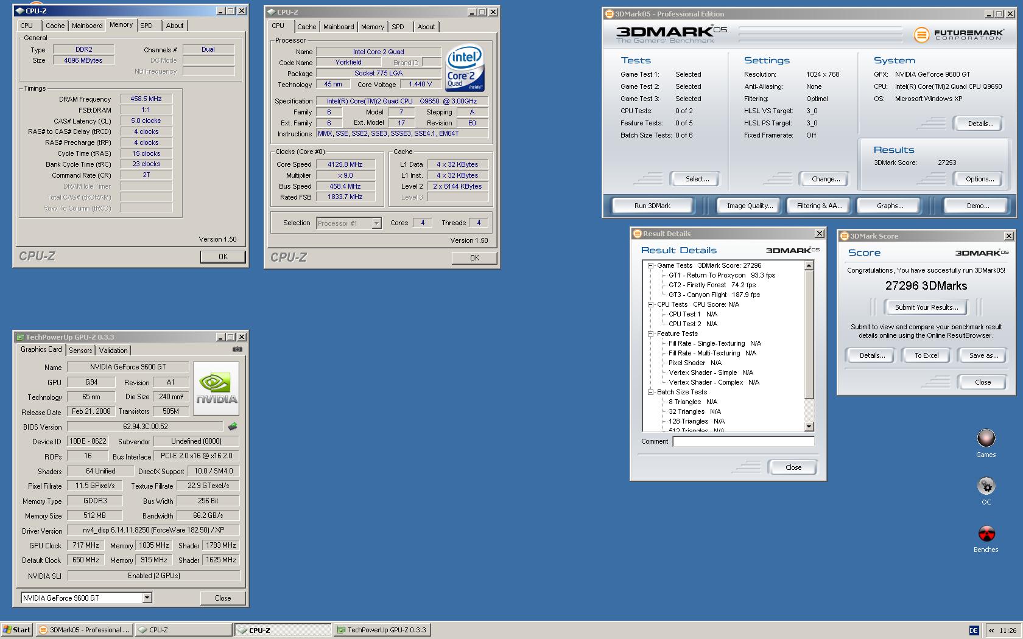Click Close button in Result Details

[x=793, y=467]
